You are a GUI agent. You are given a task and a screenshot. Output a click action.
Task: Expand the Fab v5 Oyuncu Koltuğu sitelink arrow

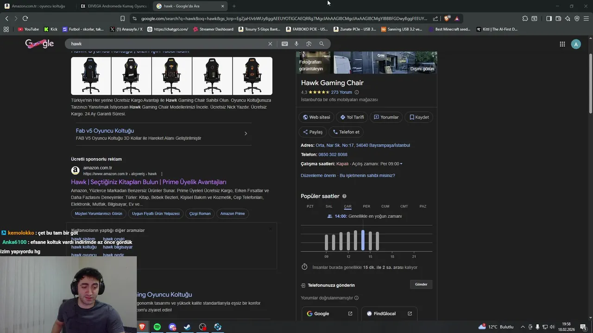pyautogui.click(x=246, y=134)
